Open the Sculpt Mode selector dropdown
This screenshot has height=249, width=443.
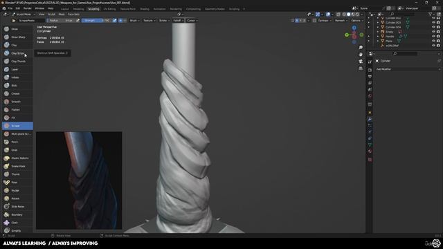(24, 14)
